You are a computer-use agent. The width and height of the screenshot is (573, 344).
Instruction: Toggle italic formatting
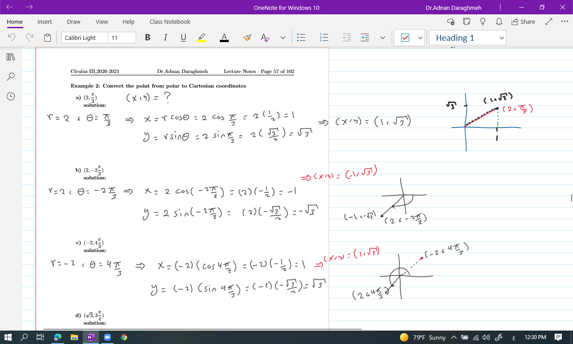coord(165,38)
